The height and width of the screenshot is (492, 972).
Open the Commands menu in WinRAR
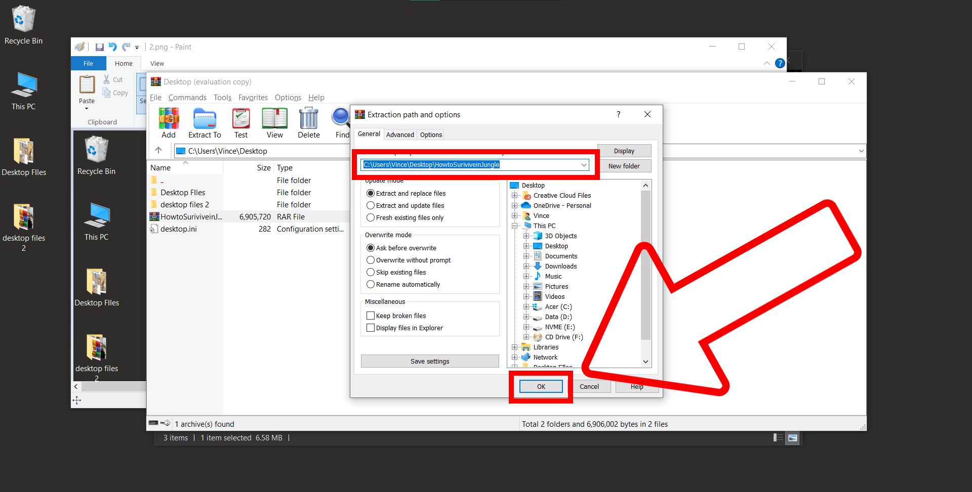187,97
